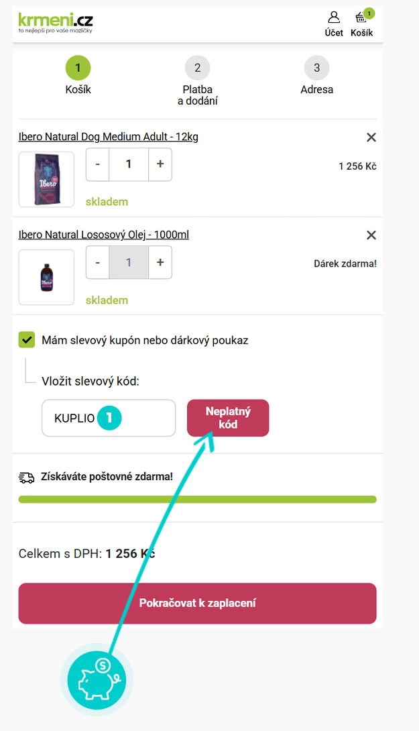This screenshot has width=419, height=731.
Task: Uncheck the discount coupon checkbox
Action: pyautogui.click(x=27, y=340)
